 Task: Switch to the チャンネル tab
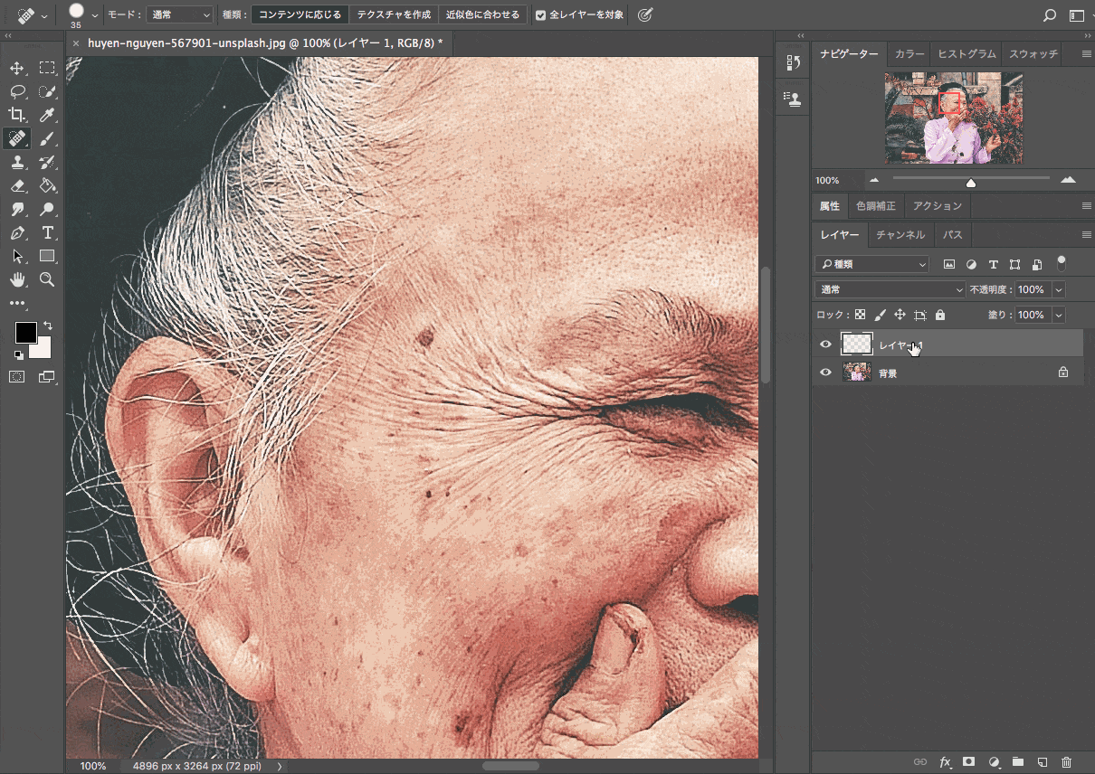(x=900, y=234)
